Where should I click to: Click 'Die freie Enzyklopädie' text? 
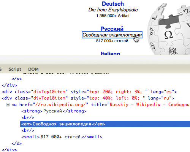[x=113, y=10]
